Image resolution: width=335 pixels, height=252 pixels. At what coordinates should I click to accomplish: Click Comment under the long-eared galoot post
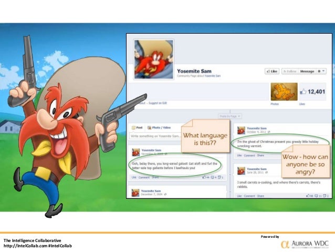point(144,177)
